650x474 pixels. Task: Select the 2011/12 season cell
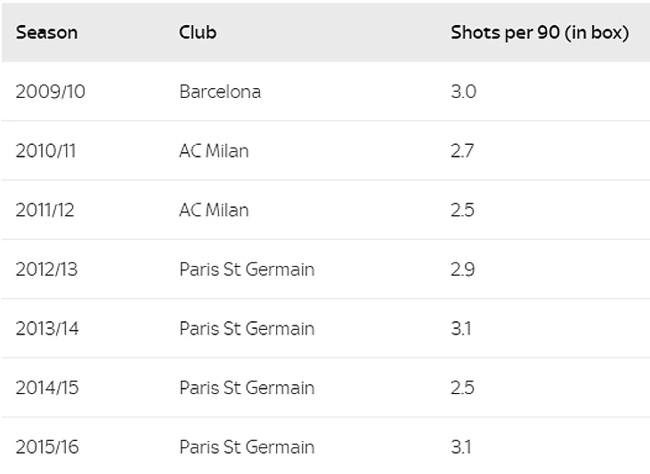[x=46, y=210]
